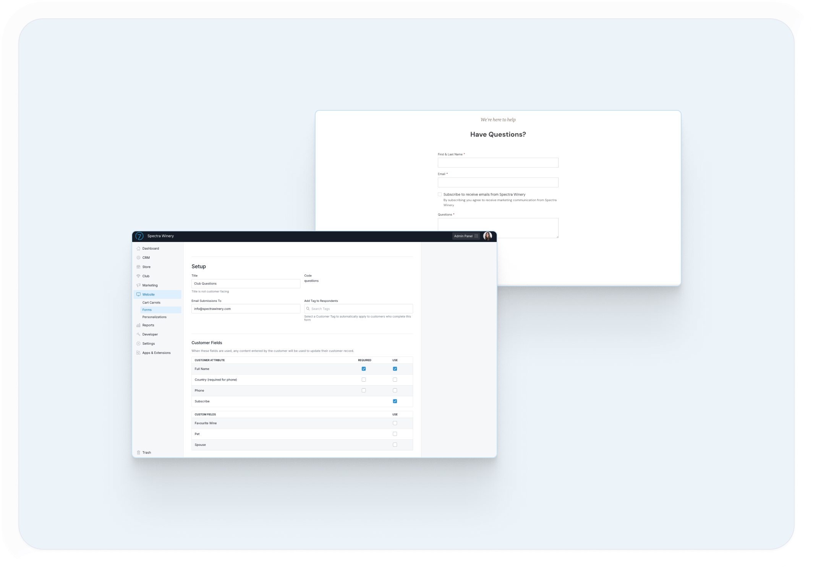Click the Trash bin icon
The height and width of the screenshot is (568, 813).
tap(138, 453)
